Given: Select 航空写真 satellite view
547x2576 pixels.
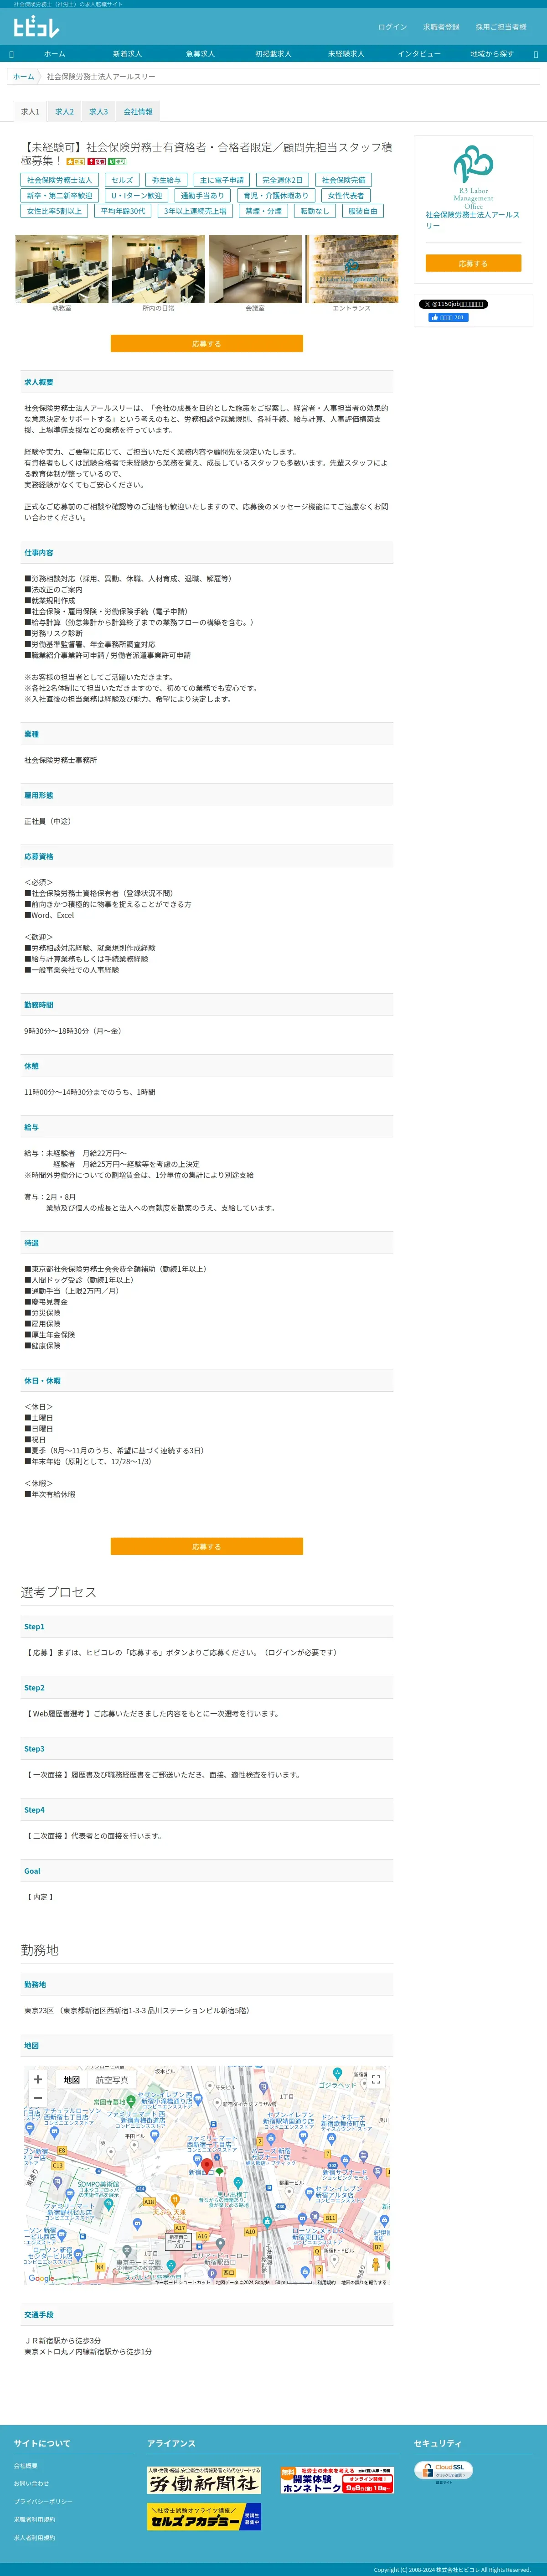Looking at the screenshot, I should (112, 2079).
